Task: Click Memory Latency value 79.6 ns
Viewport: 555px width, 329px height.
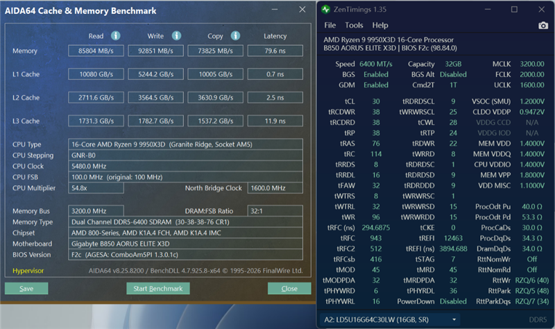Action: (275, 51)
